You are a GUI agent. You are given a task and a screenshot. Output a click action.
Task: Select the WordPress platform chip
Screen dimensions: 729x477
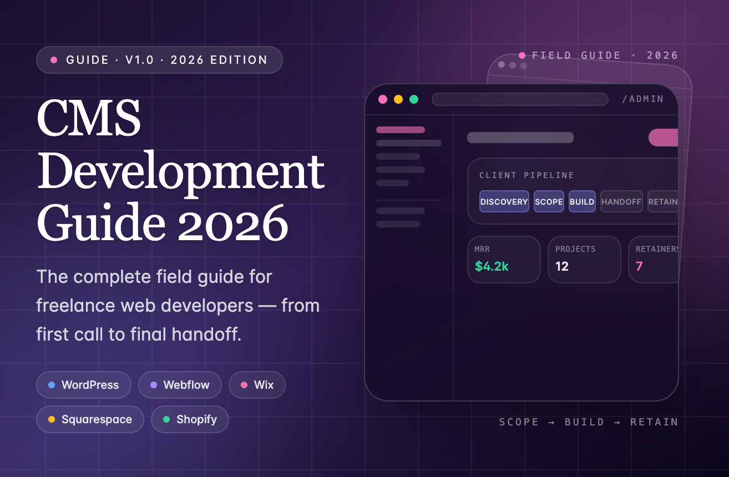84,385
